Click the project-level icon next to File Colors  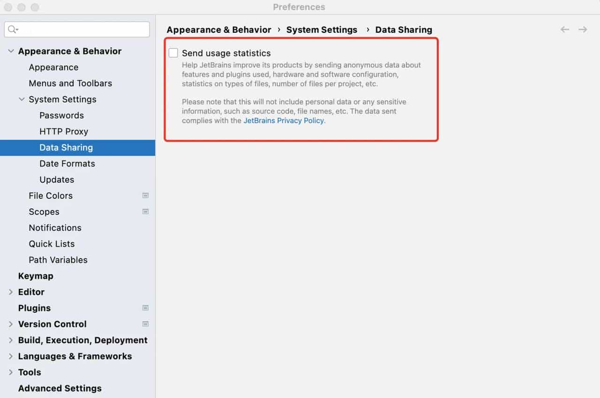point(145,195)
